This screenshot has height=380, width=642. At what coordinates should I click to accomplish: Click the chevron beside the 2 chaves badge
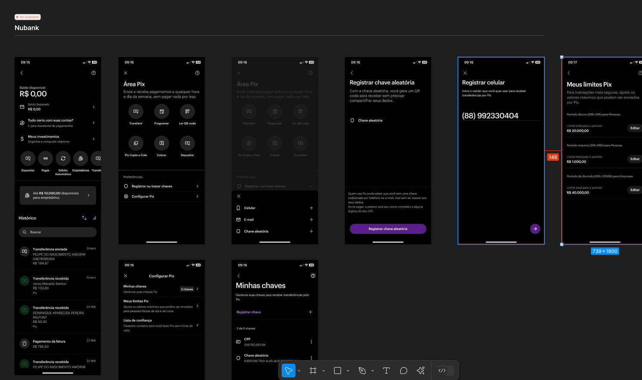point(197,289)
